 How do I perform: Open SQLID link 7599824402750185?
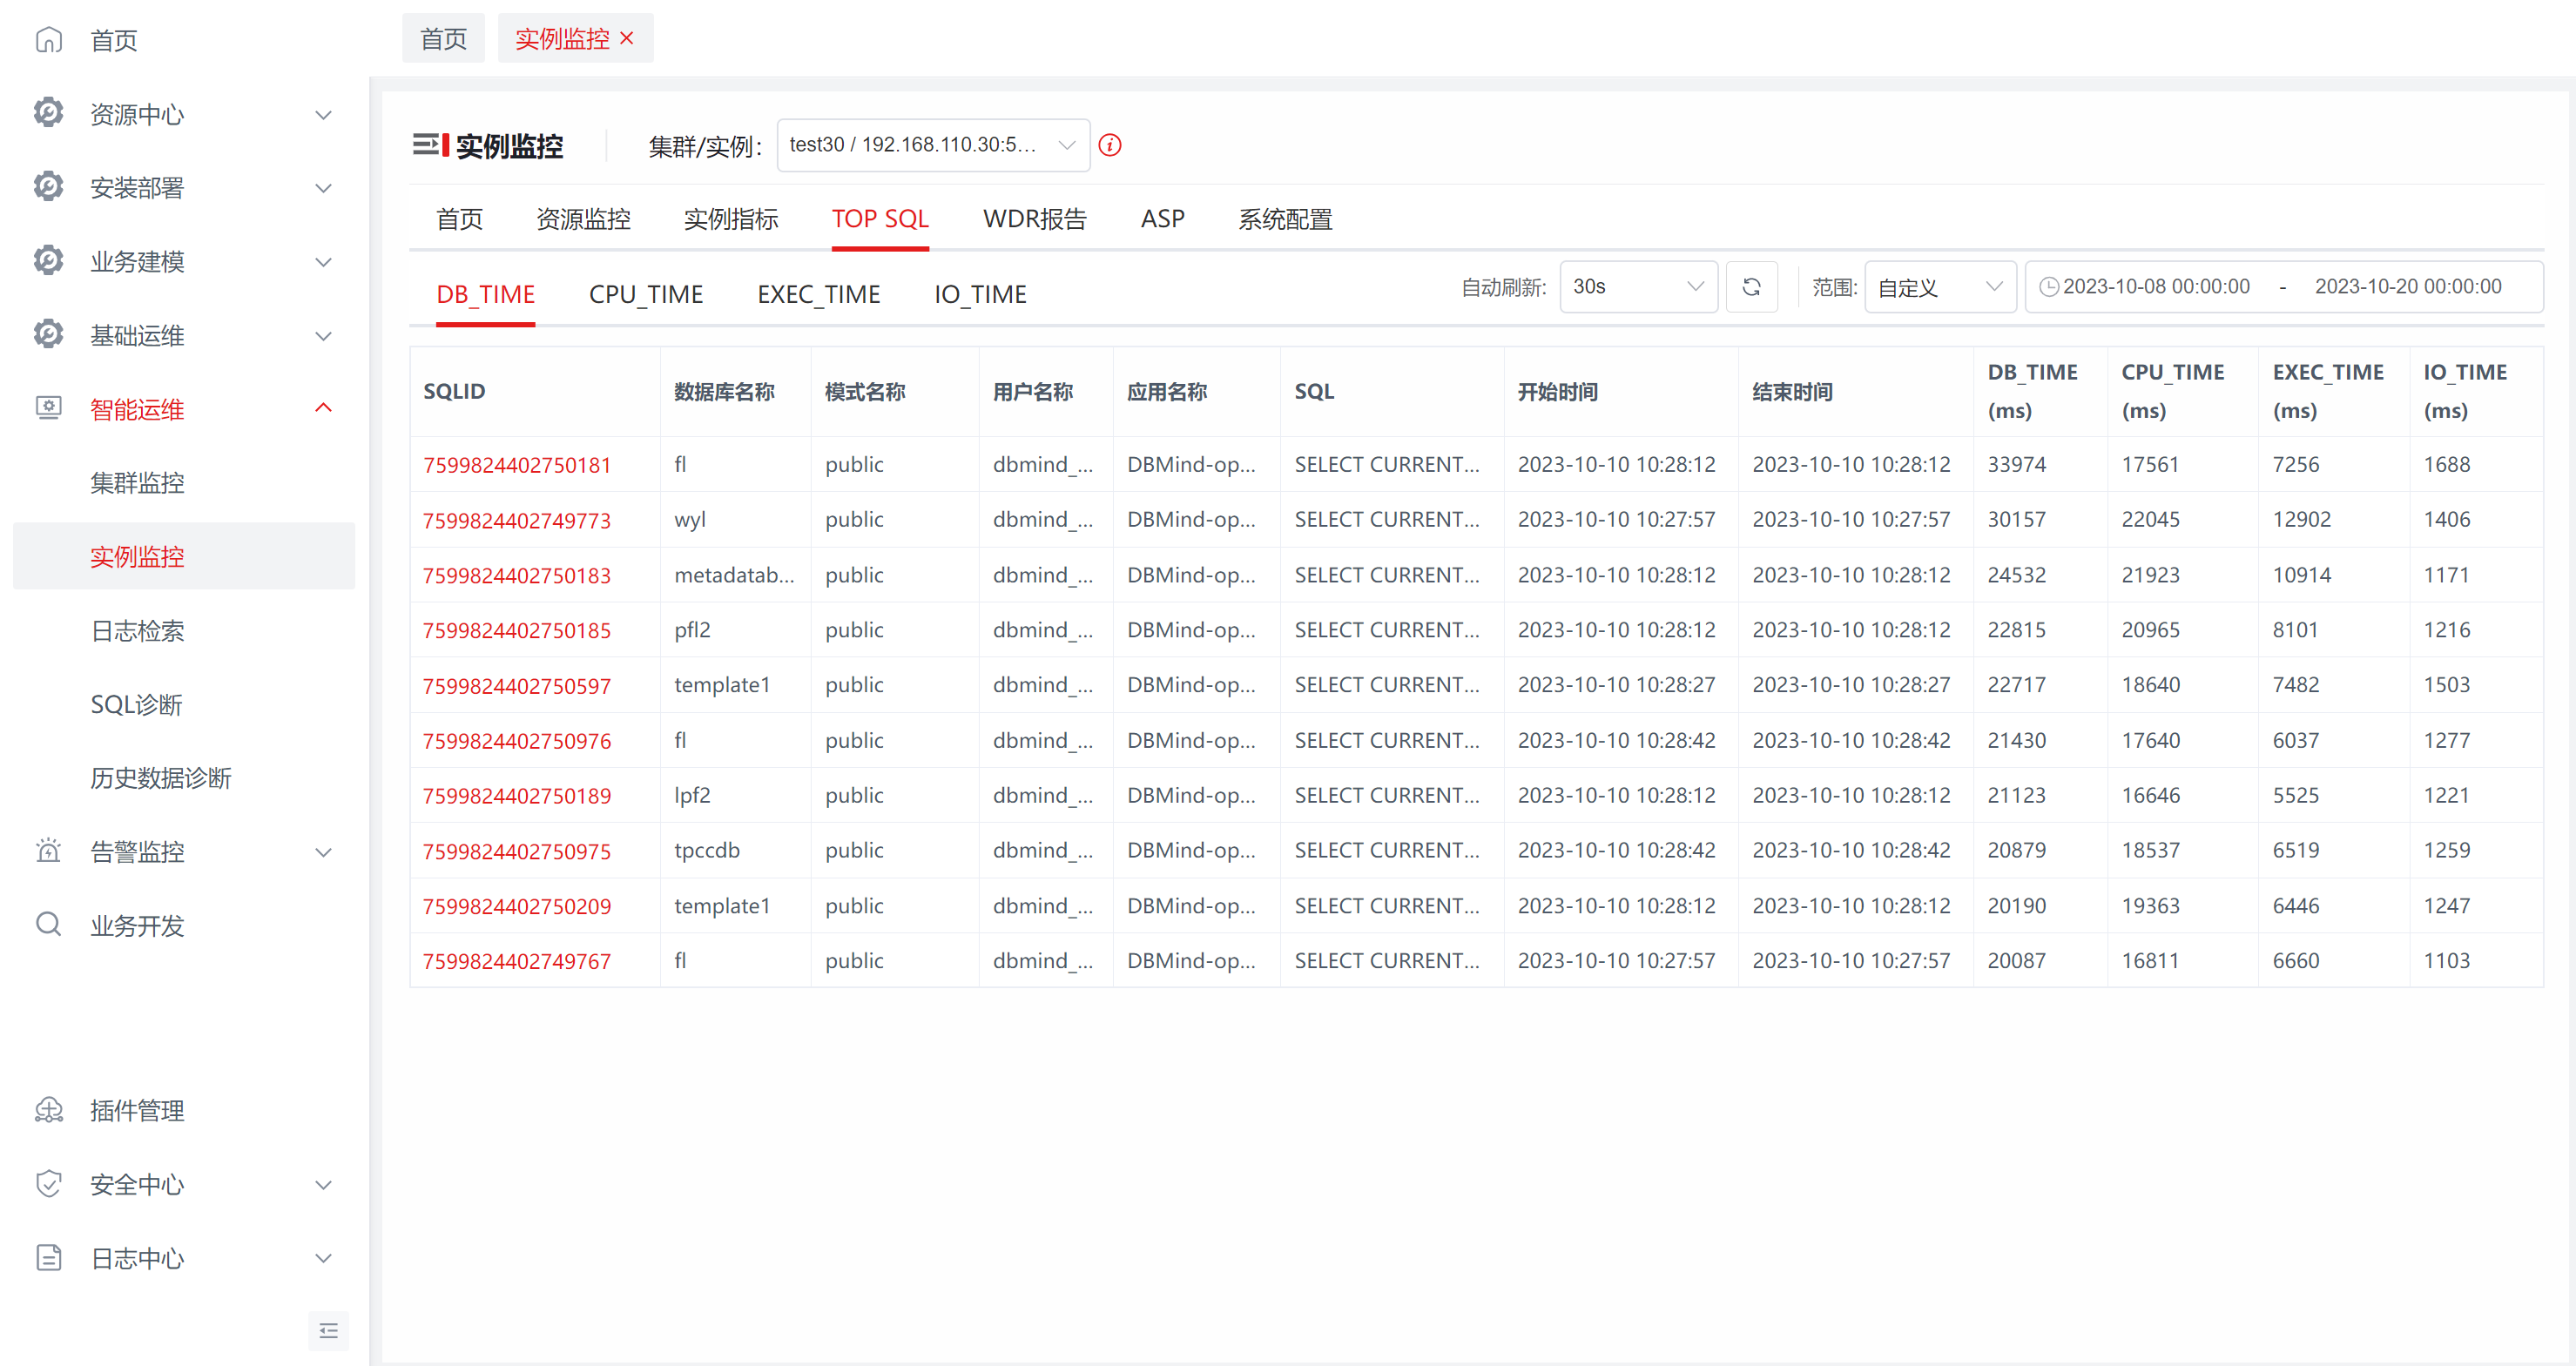tap(516, 630)
